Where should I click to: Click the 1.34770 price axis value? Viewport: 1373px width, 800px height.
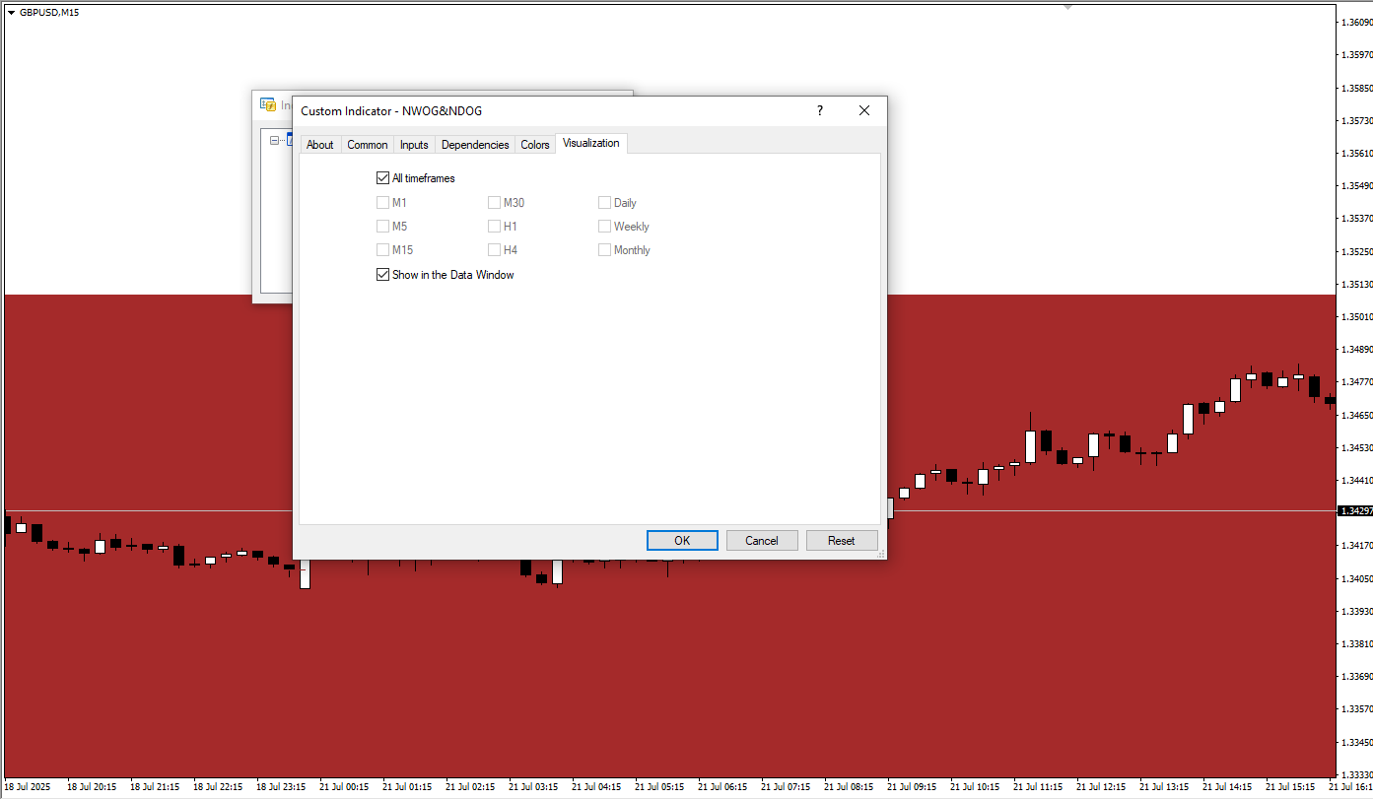click(1357, 382)
